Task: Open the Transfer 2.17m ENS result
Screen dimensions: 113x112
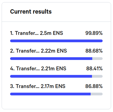Action: 38,86
